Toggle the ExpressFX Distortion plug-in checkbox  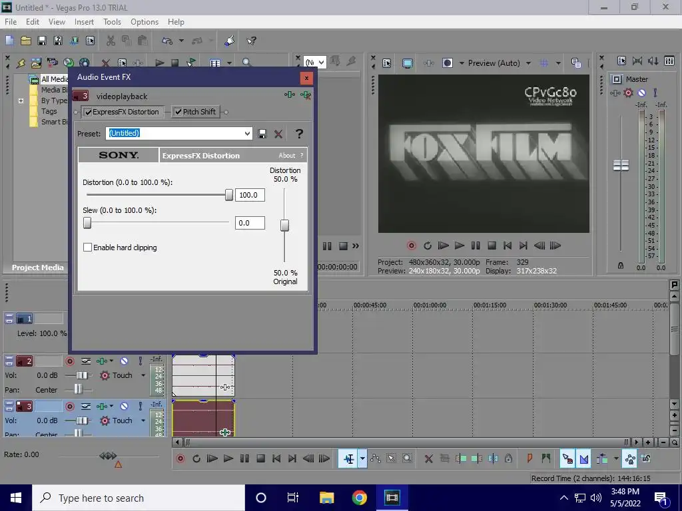pos(89,112)
